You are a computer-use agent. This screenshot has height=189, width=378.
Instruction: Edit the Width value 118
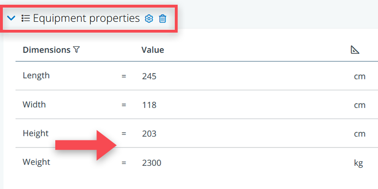click(149, 105)
